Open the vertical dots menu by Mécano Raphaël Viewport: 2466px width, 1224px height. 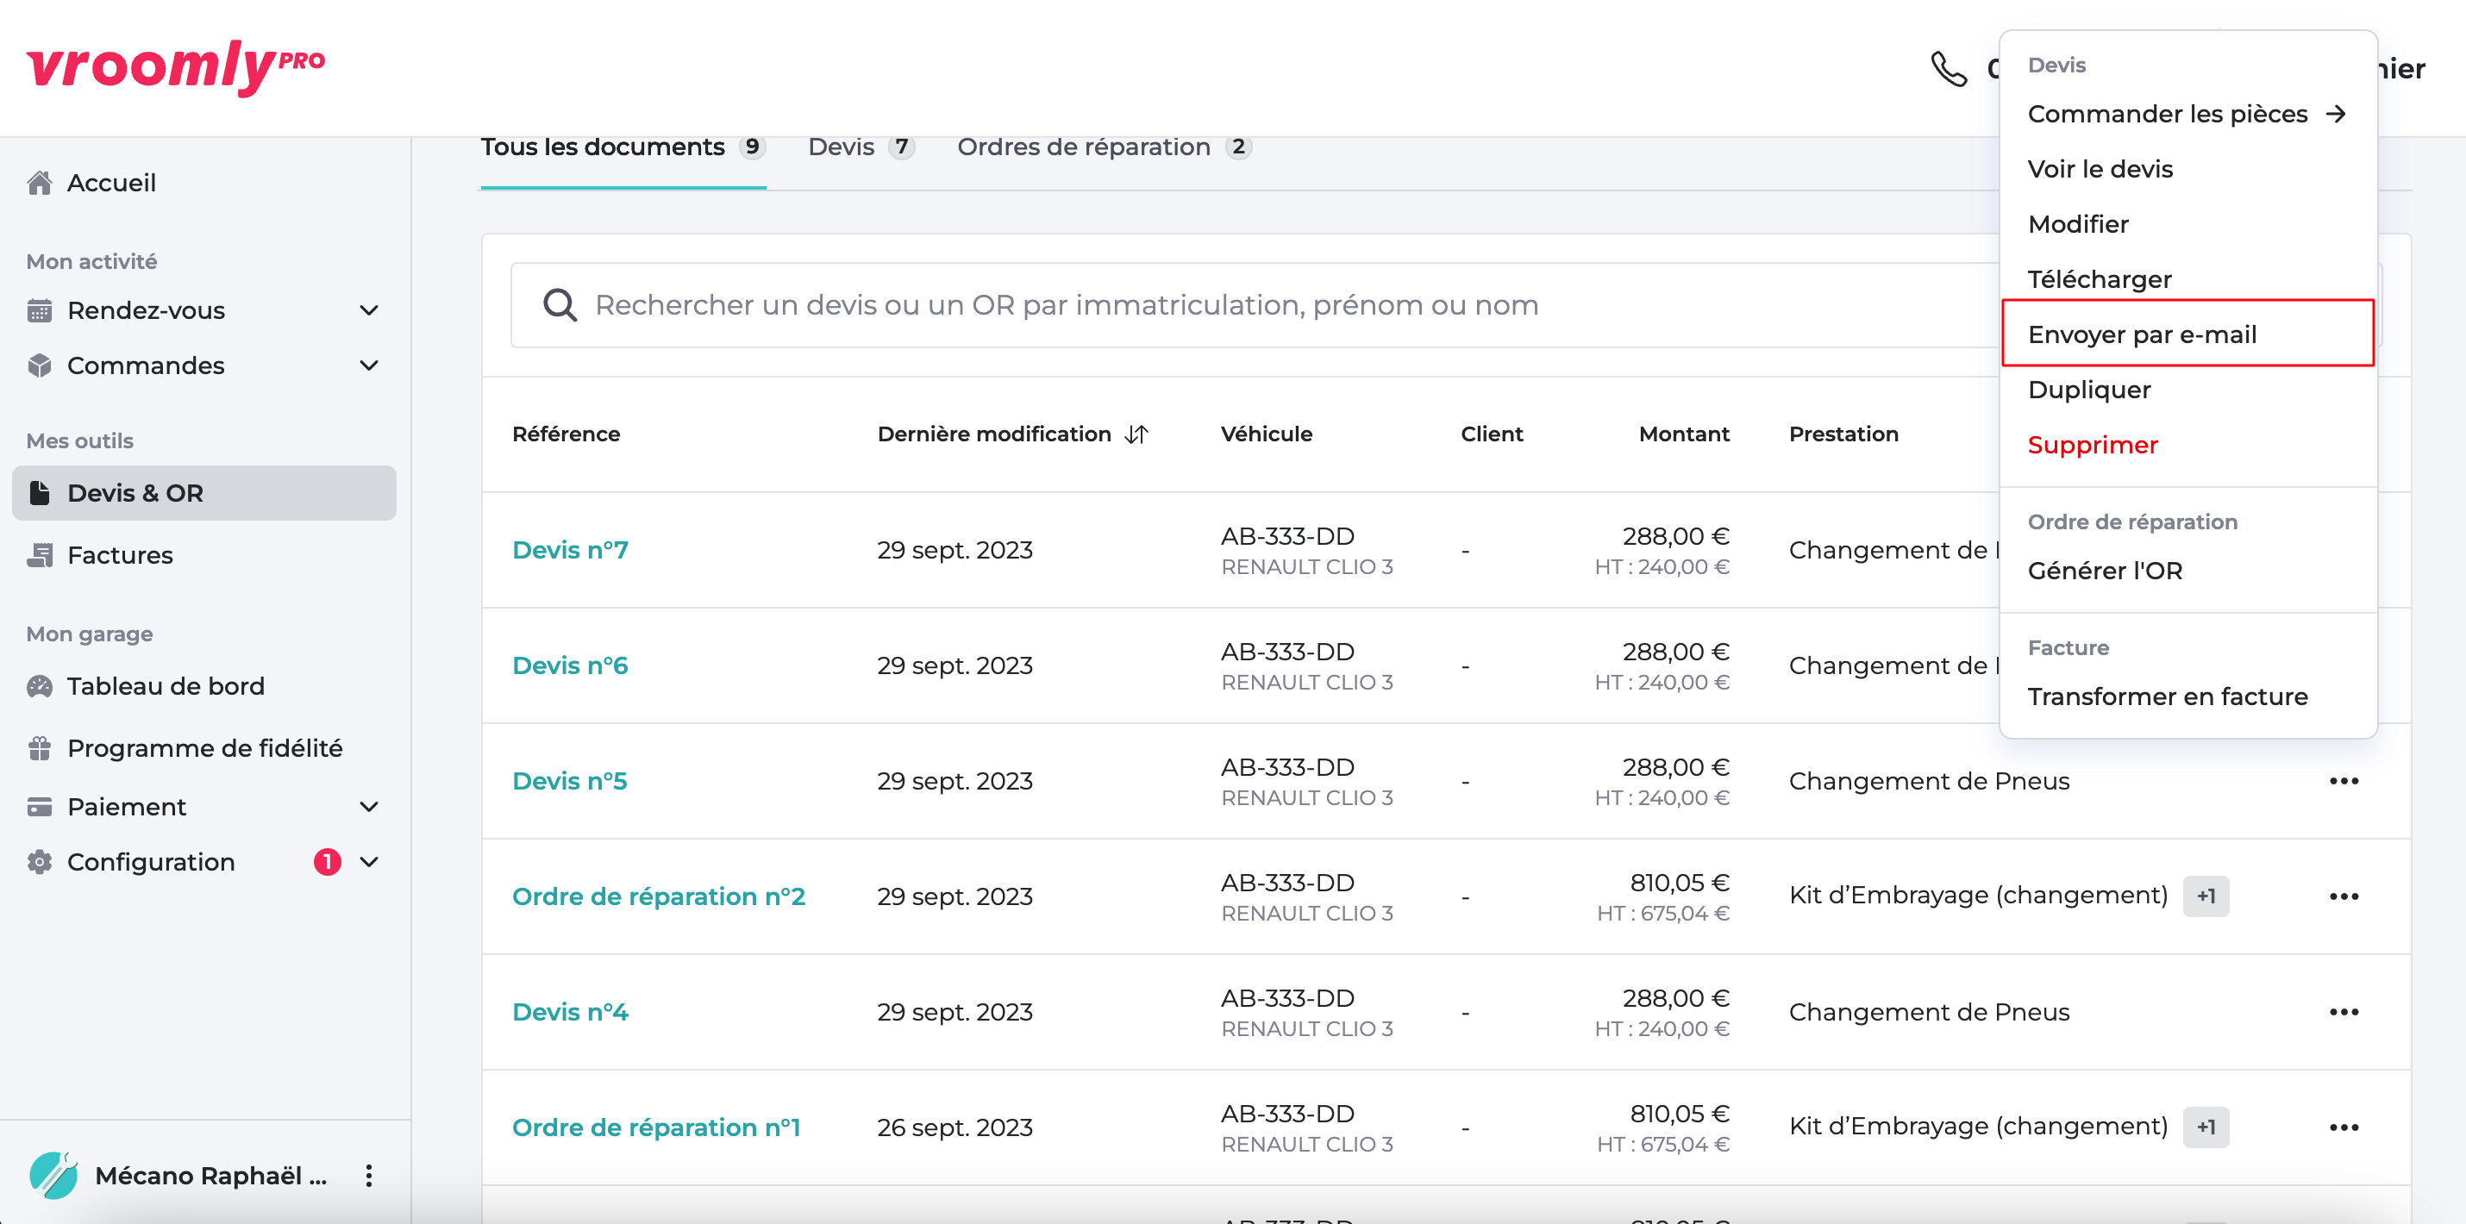368,1175
